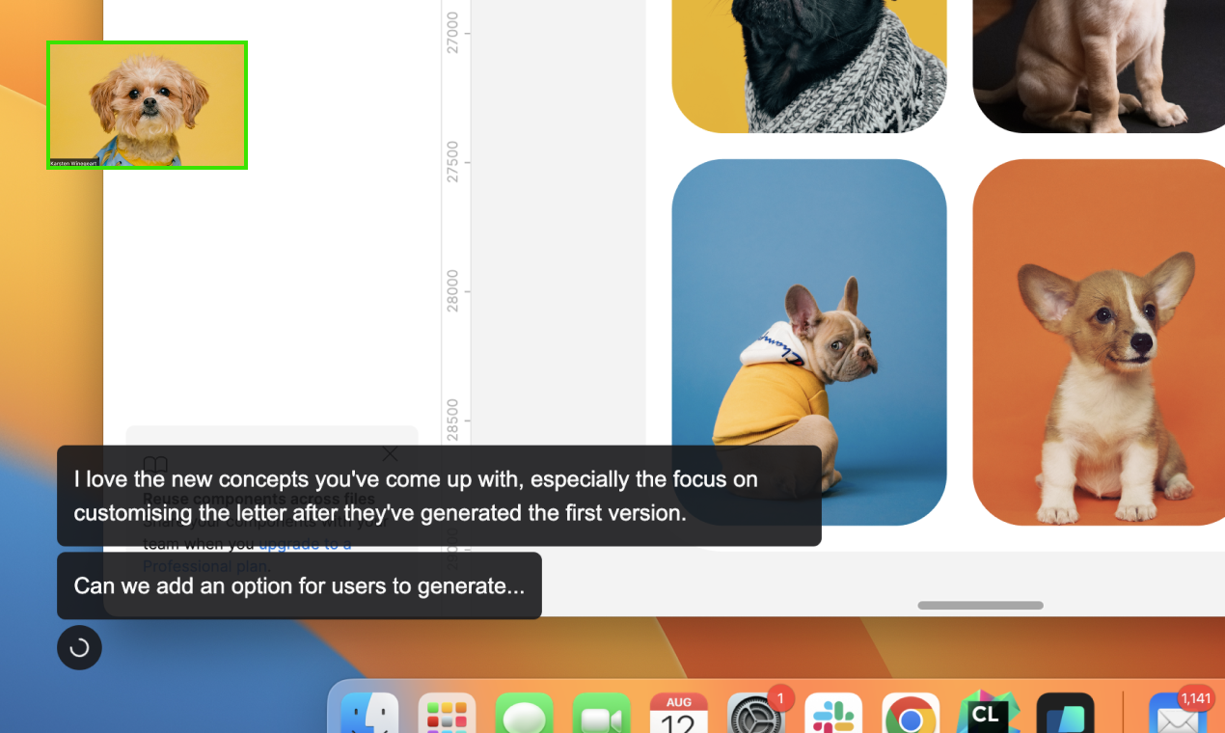This screenshot has width=1225, height=733.
Task: Select the French bulldog in yellow hoodie image
Action: 809,342
